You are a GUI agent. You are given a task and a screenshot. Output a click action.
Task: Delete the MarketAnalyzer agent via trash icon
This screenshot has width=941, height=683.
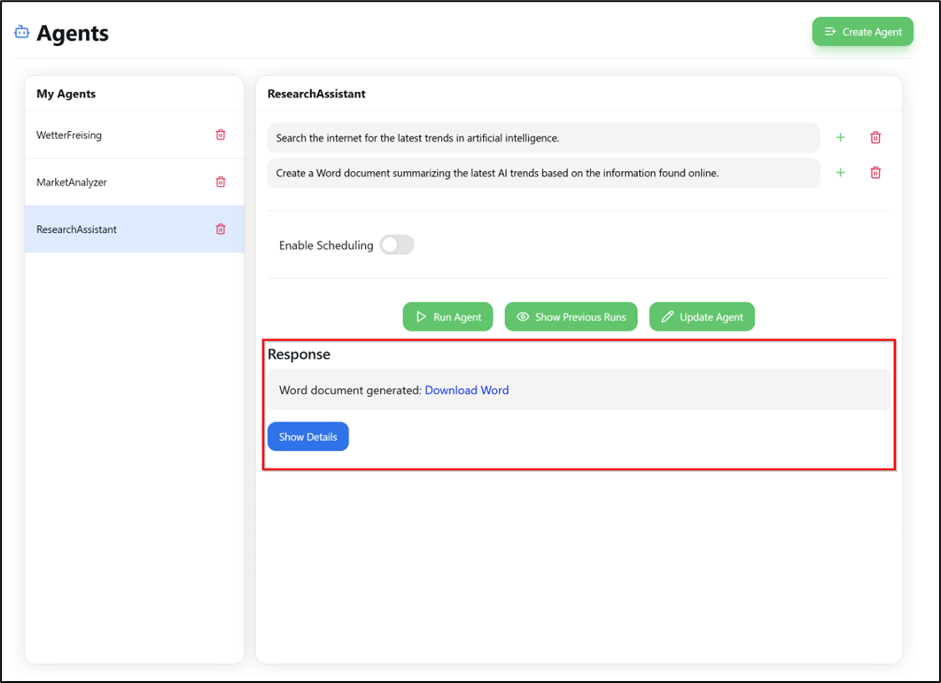click(x=221, y=182)
